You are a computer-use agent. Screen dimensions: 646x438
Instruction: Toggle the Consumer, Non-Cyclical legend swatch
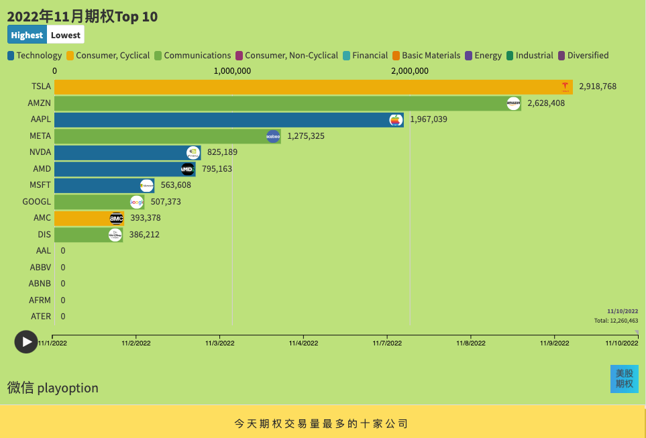click(x=239, y=56)
